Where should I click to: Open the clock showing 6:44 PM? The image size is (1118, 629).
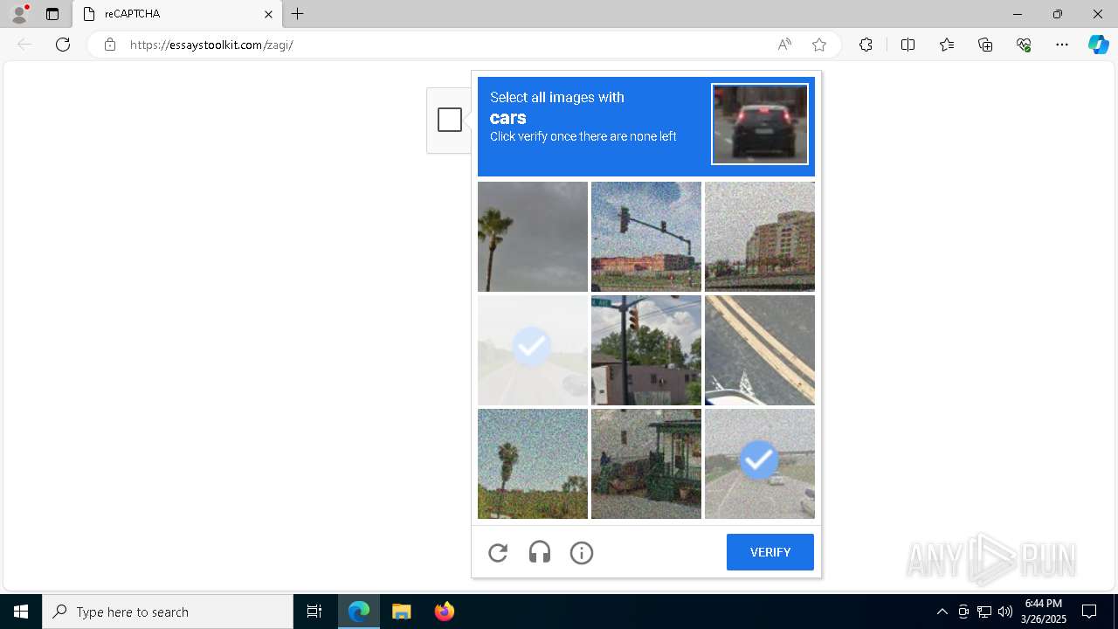point(1044,612)
